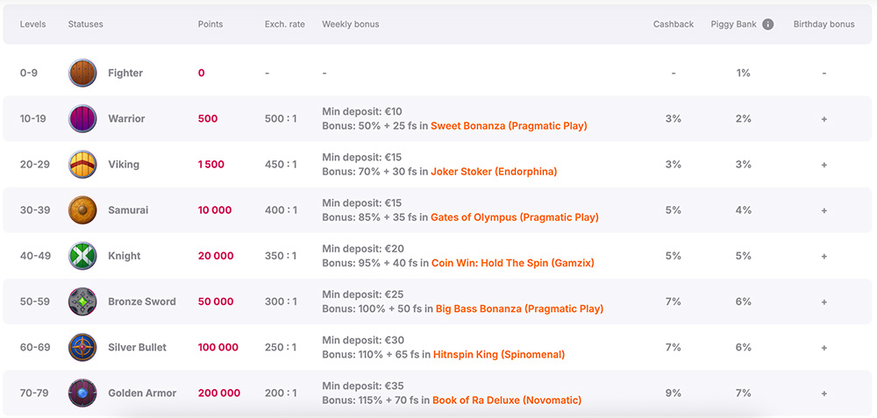Click the Piggy Bank info icon
This screenshot has height=418, width=877.
768,25
